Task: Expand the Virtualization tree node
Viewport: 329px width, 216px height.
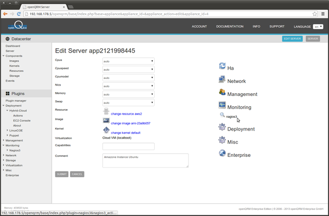Action: coord(3,165)
